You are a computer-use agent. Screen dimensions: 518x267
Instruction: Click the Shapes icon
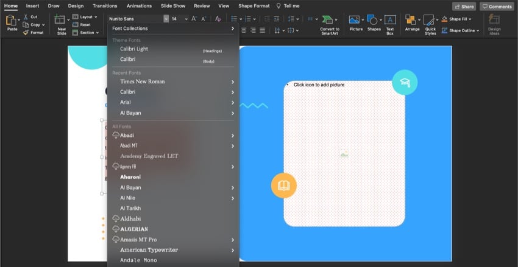pyautogui.click(x=372, y=20)
